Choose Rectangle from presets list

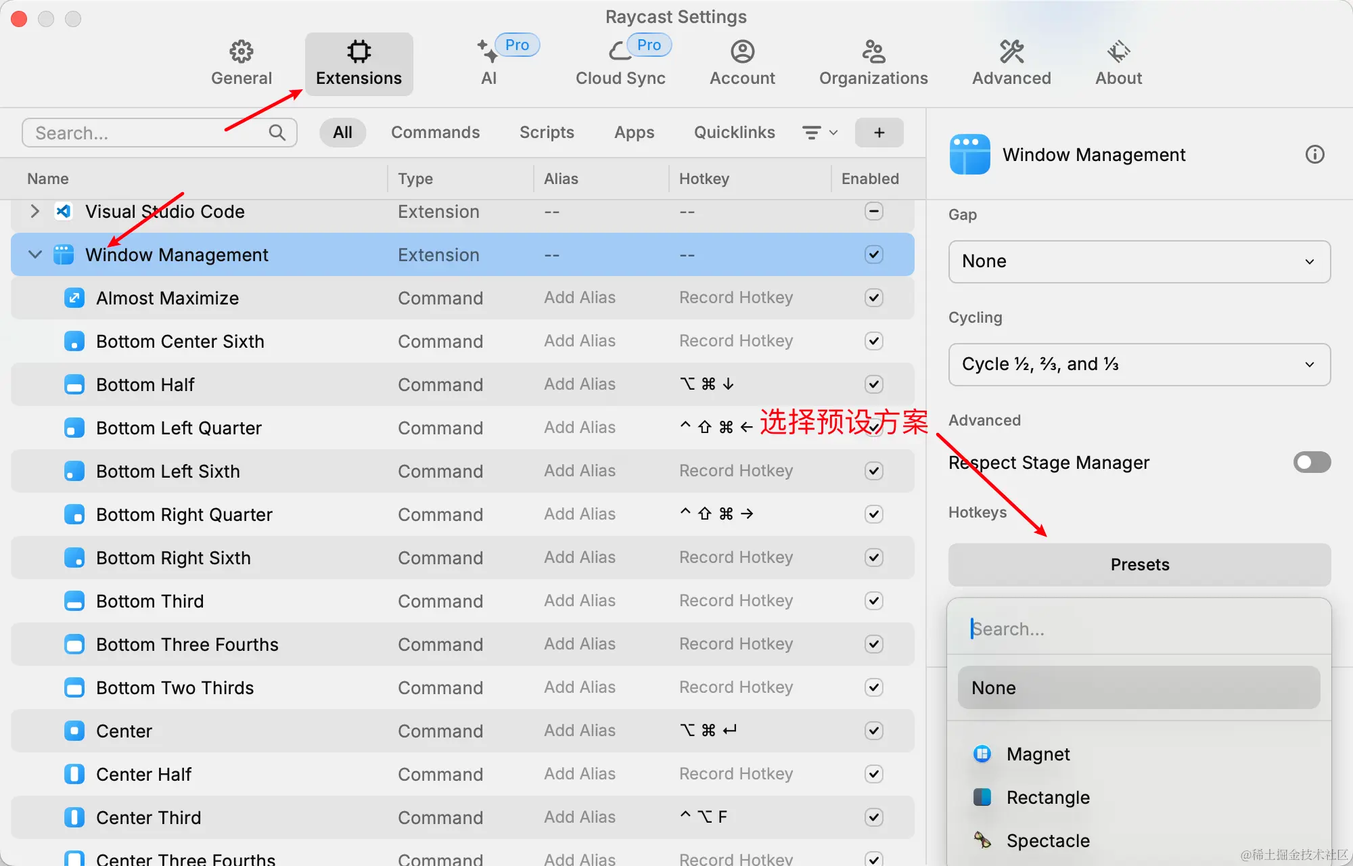coord(1047,798)
